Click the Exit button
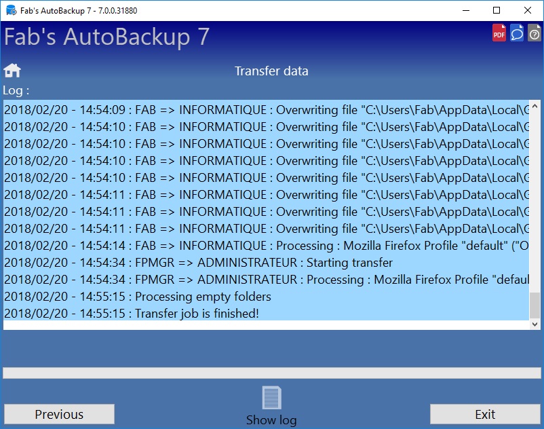 (485, 414)
